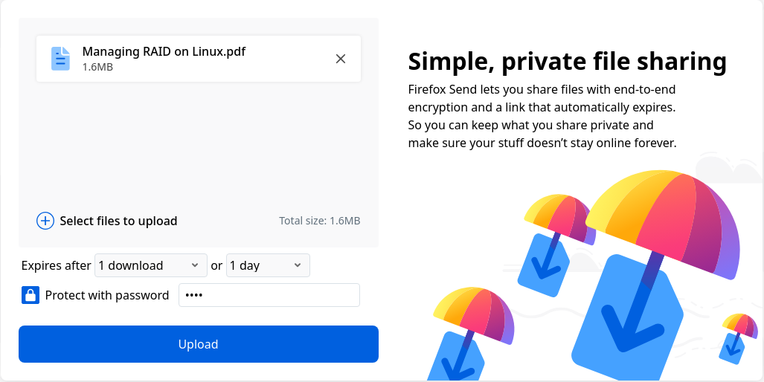
Task: Open the 1 day expiry dropdown
Action: 267,265
